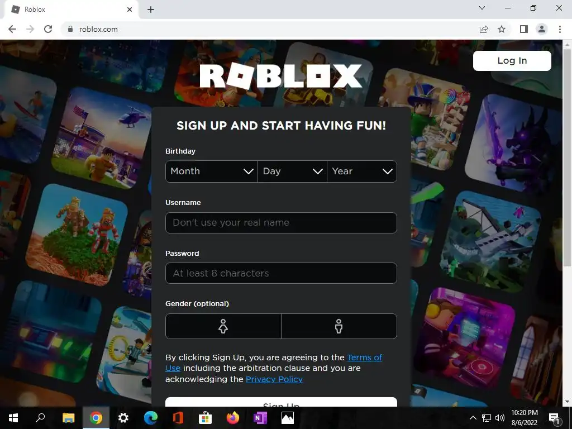Launch Firefox from taskbar
The image size is (572, 429).
click(233, 418)
